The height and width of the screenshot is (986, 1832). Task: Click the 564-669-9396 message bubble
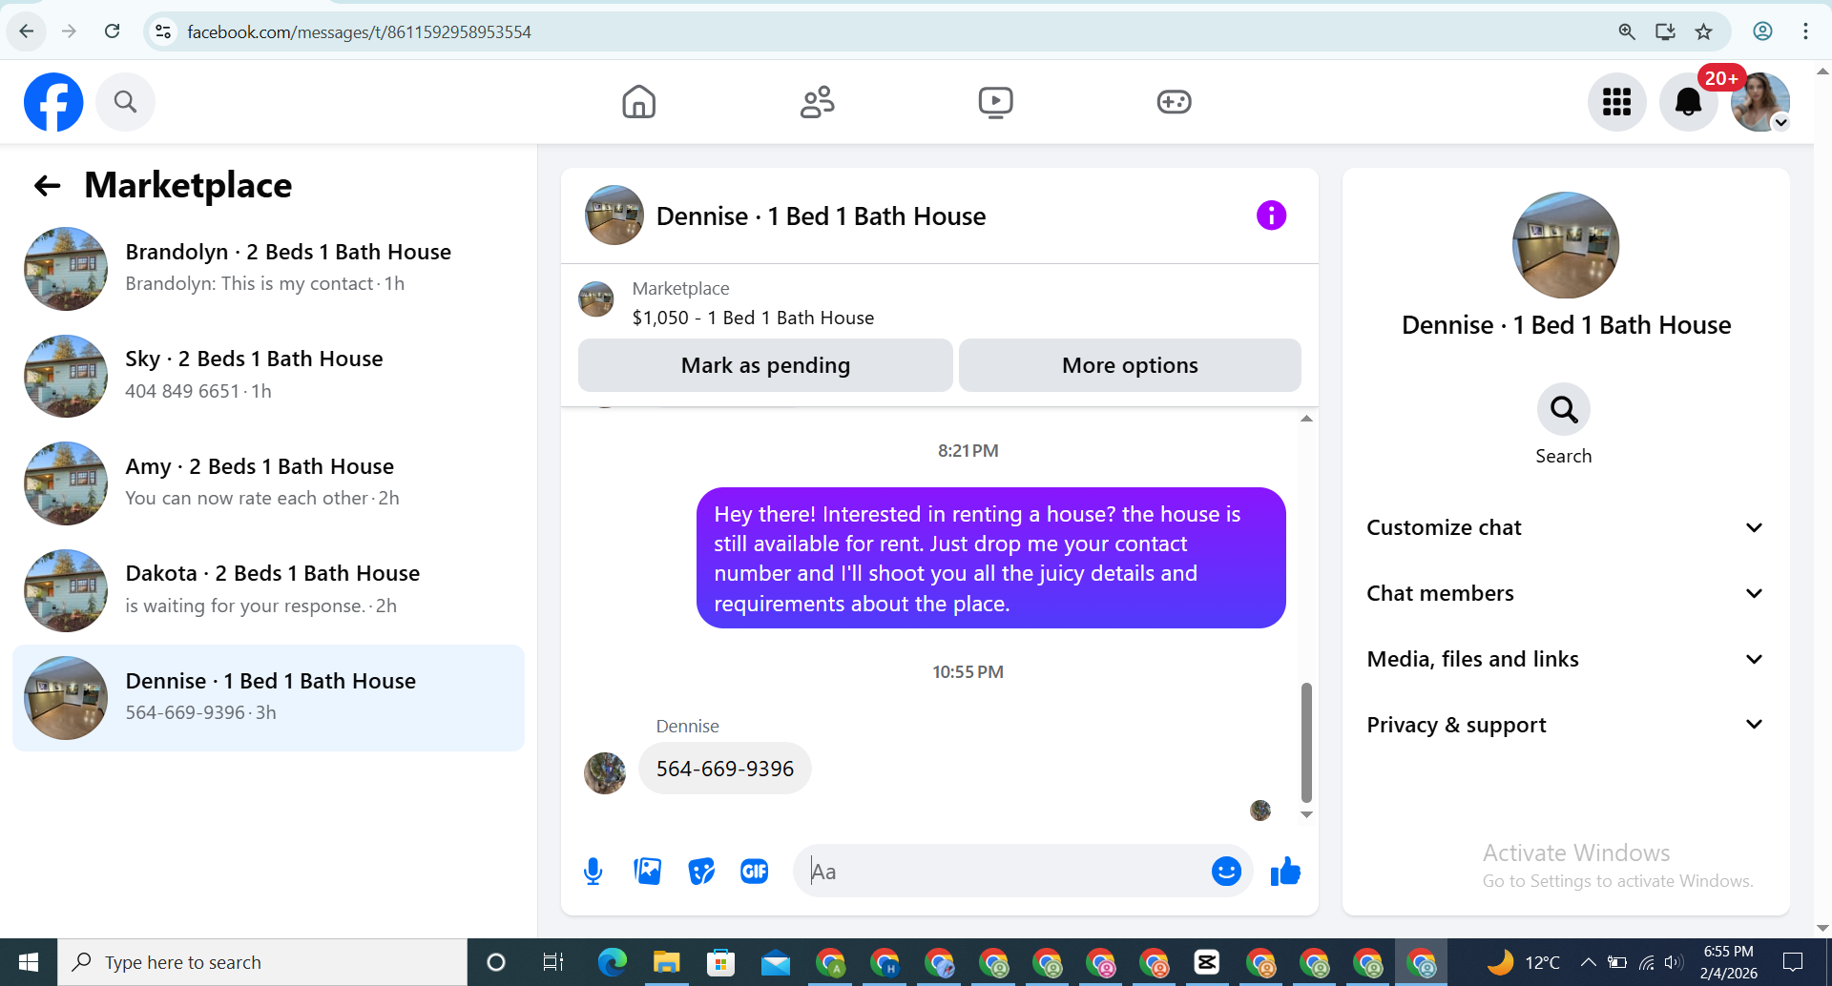tap(725, 769)
